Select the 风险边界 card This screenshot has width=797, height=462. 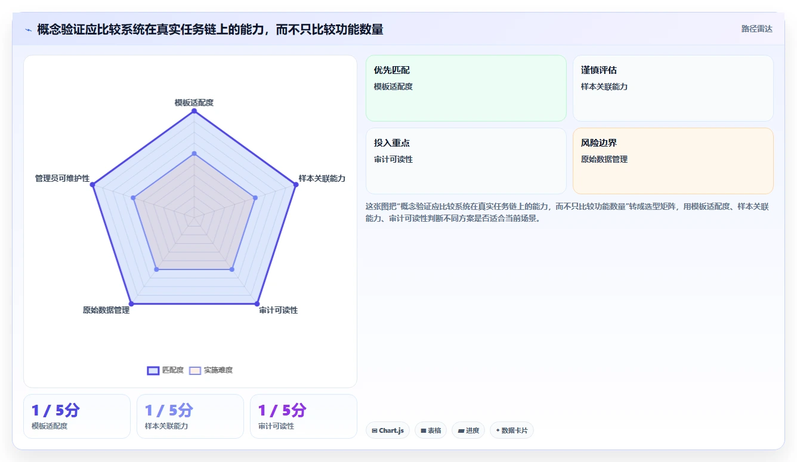click(673, 161)
